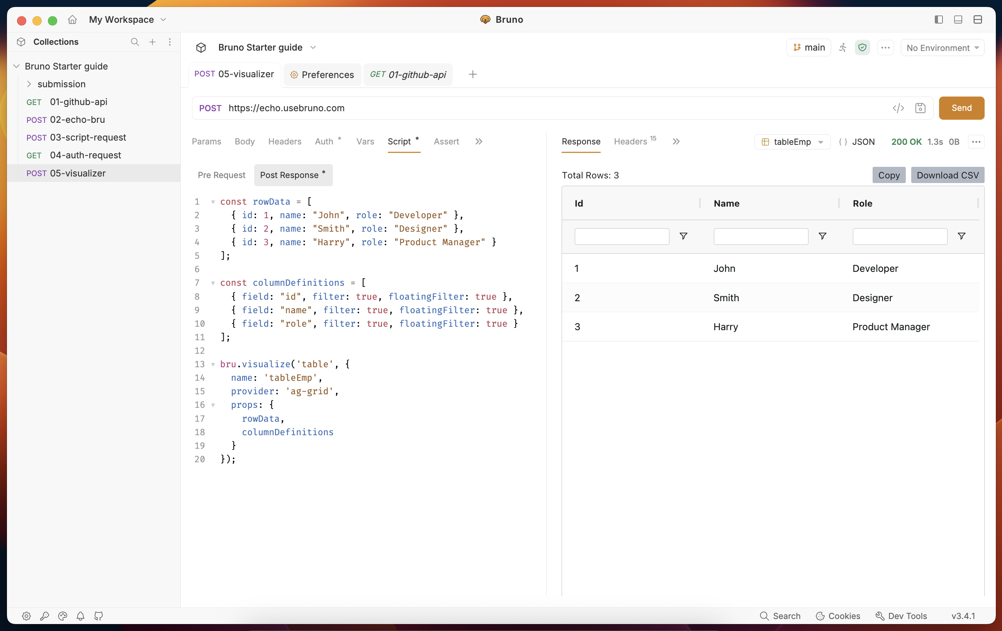Show more request tabs via chevrons

pyautogui.click(x=479, y=142)
